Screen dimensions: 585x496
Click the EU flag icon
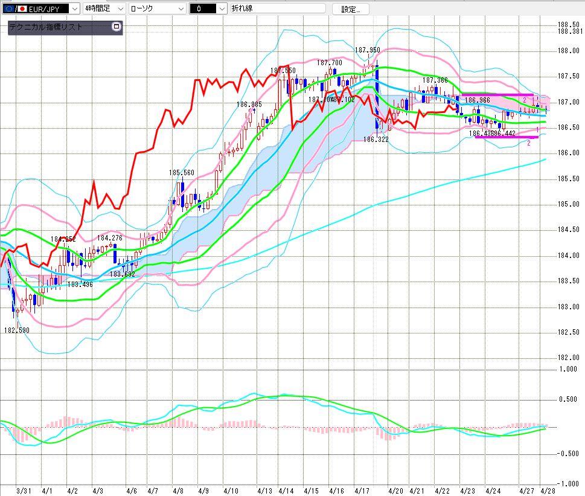coord(9,9)
